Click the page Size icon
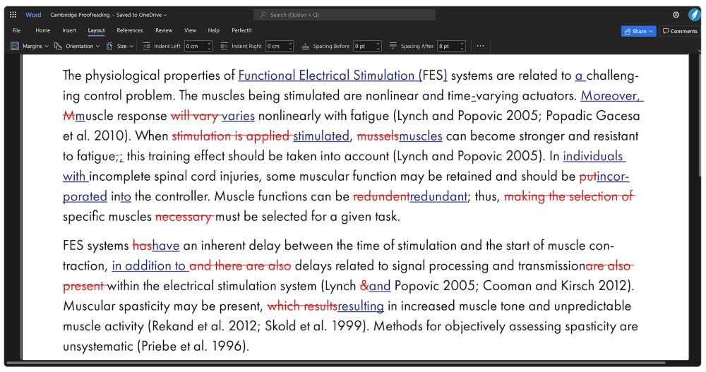Screen dimensions: 706x372 point(109,46)
